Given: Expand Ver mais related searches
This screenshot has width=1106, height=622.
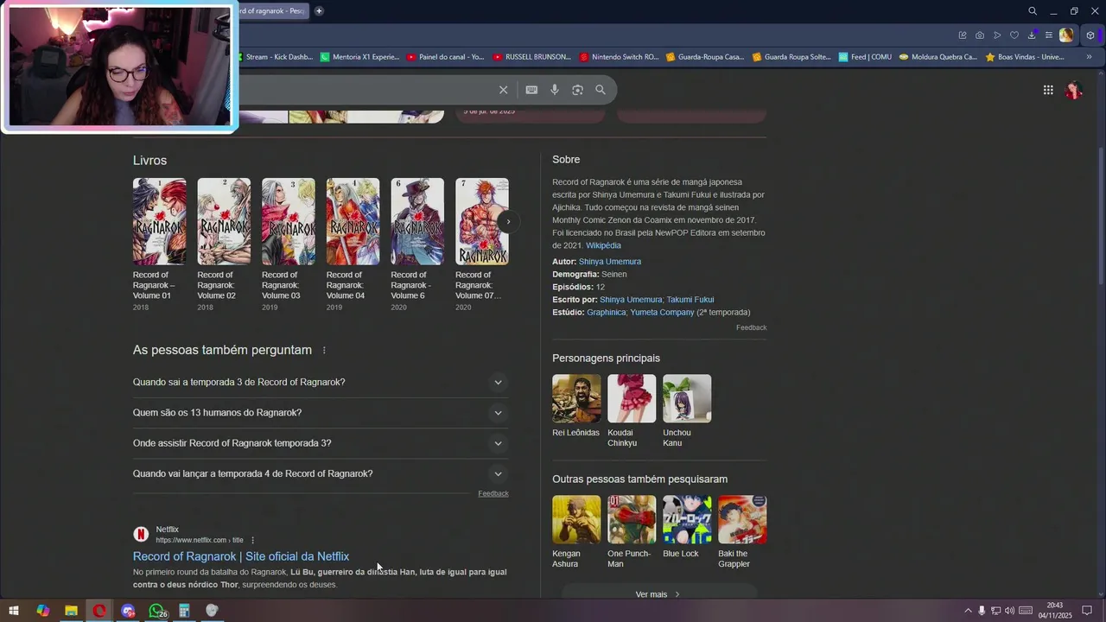Looking at the screenshot, I should point(659,594).
